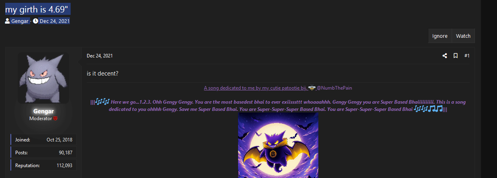Open Gengar's profile from thread header

tap(20, 21)
